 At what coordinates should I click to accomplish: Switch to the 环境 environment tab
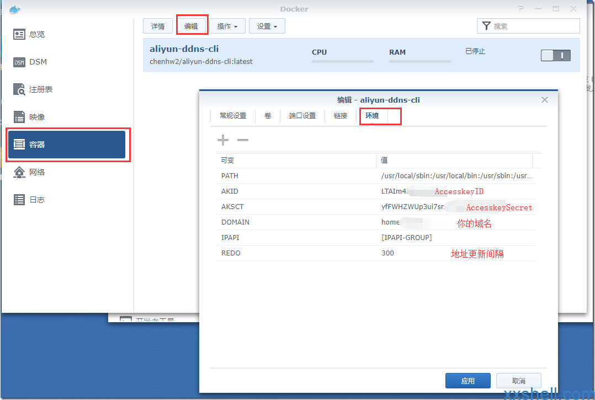[x=372, y=116]
